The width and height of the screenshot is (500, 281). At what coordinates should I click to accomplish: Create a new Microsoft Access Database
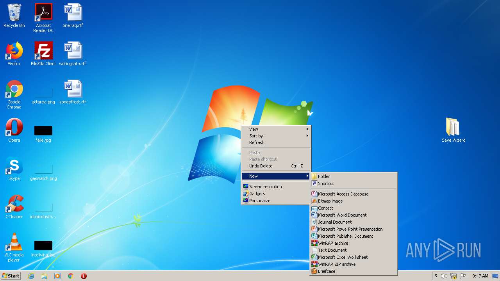354,194
